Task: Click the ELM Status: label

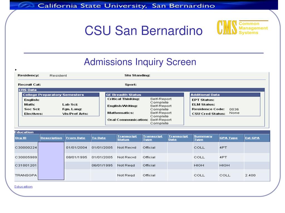Action: (x=203, y=105)
